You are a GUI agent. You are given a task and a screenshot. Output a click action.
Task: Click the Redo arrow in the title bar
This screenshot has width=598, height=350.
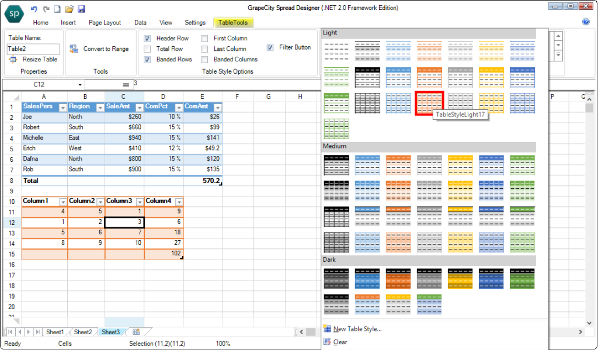pos(46,9)
